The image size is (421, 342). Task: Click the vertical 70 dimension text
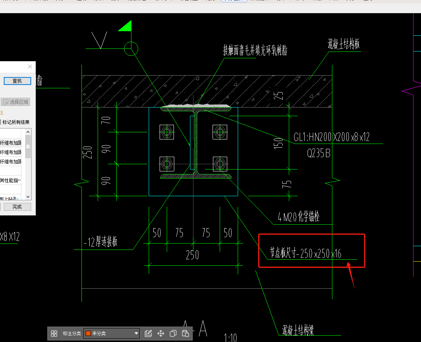point(106,120)
